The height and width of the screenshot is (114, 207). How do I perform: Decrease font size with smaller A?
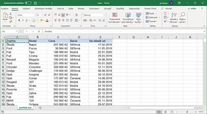(x=49, y=15)
